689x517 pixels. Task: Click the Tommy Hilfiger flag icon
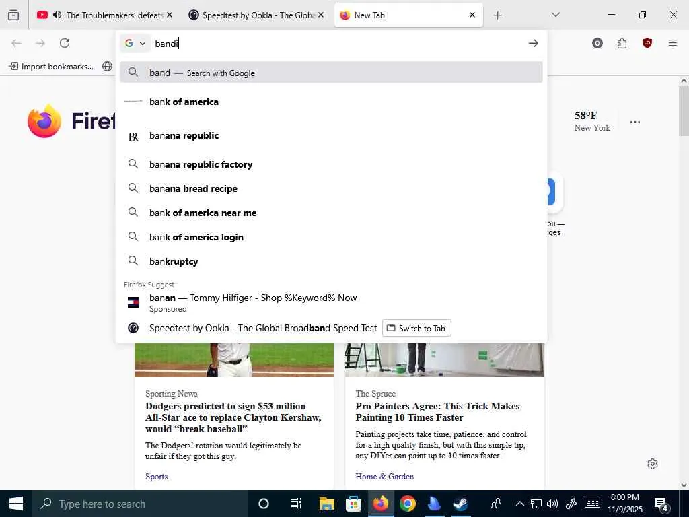[x=133, y=302]
